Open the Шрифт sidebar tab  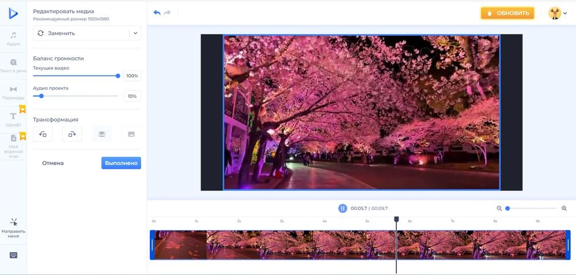[x=13, y=119]
